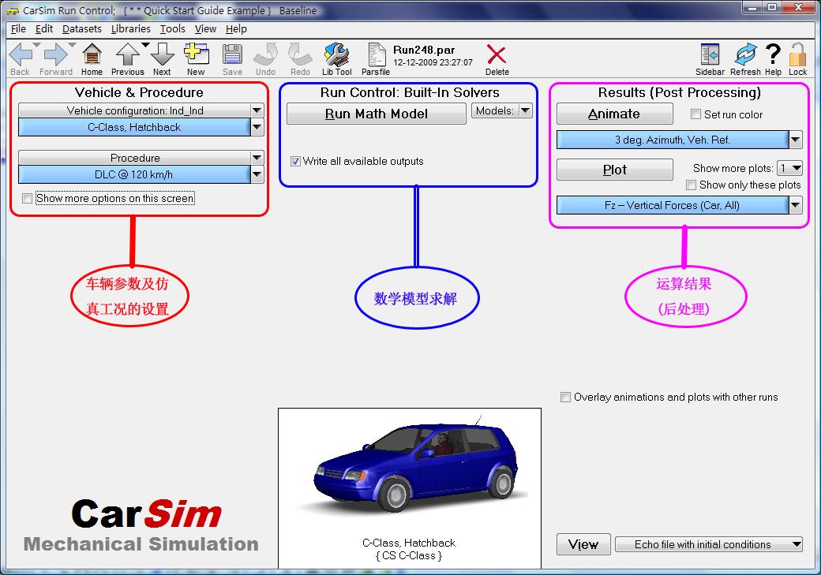This screenshot has height=575, width=821.
Task: Delete the current dataset using the Delete icon
Action: (x=495, y=53)
